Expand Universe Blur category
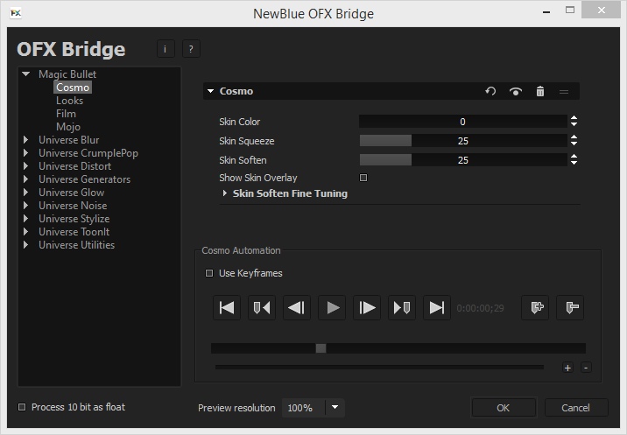This screenshot has height=435, width=627. coord(26,140)
